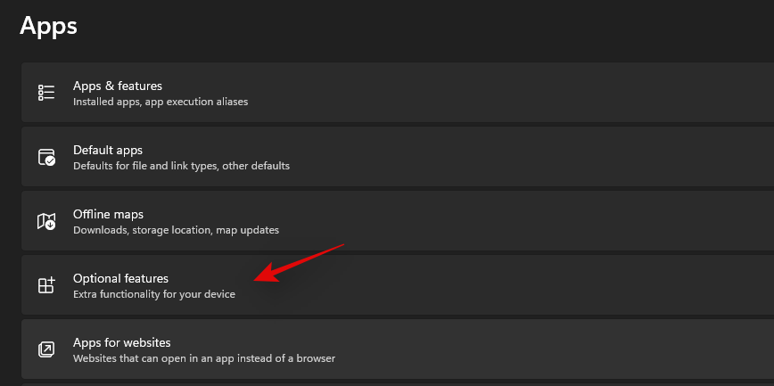The height and width of the screenshot is (386, 774).
Task: Click the Apps for websites icon
Action: coord(46,349)
